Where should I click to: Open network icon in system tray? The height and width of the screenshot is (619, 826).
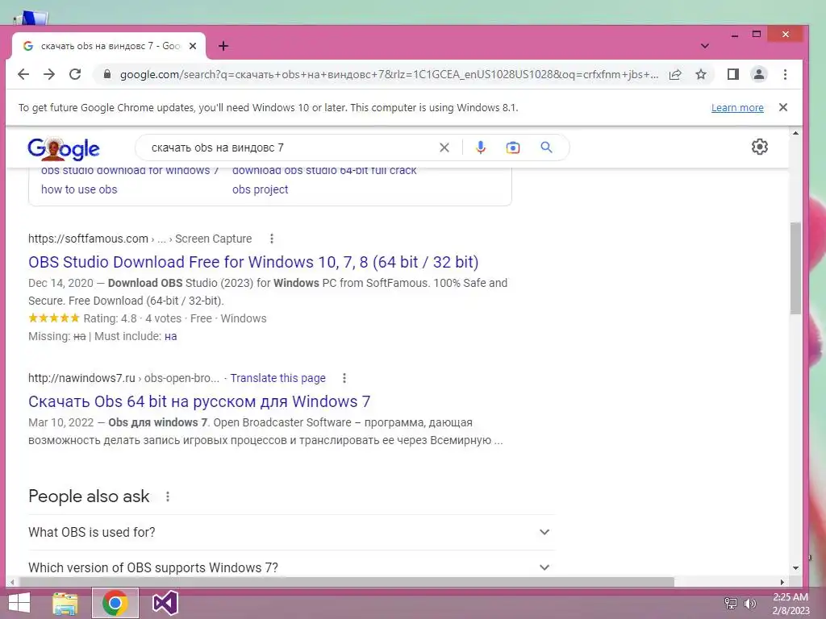tap(731, 604)
